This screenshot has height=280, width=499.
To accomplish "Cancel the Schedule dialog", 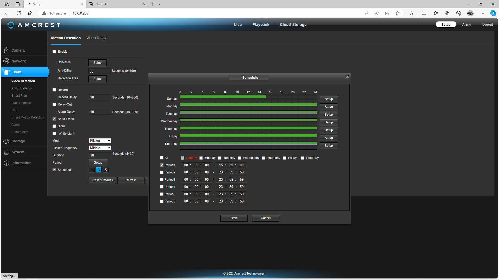I will pyautogui.click(x=266, y=218).
